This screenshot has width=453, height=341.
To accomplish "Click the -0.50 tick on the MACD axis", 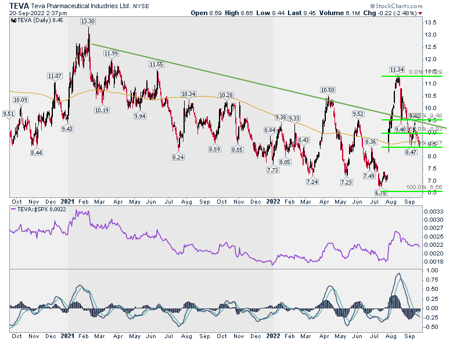I will click(x=431, y=327).
